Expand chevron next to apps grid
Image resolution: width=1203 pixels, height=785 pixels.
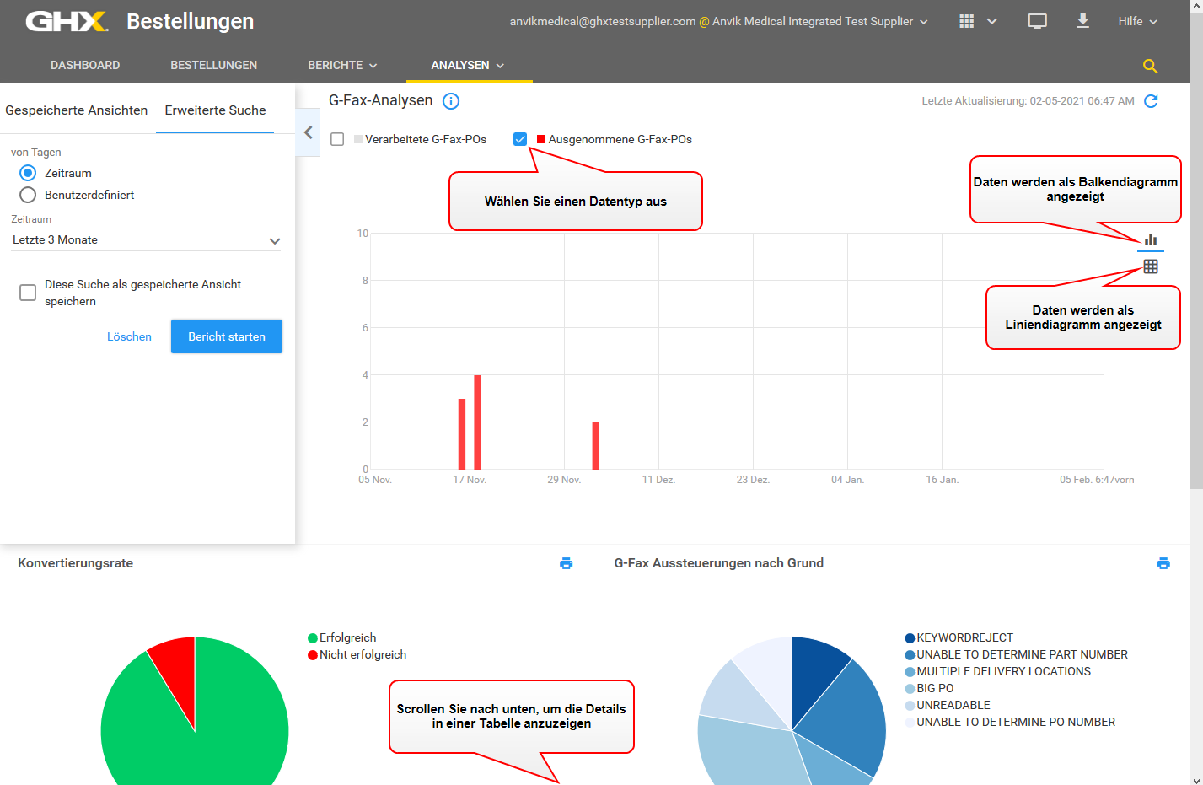click(x=992, y=22)
